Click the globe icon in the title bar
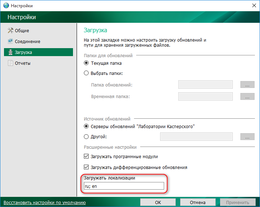The width and height of the screenshot is (260, 207). [x=6, y=5]
